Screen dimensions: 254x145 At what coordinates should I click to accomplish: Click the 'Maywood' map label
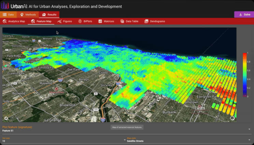pos(46,83)
